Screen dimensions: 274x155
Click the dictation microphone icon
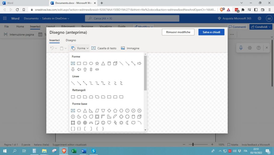(x=241, y=48)
